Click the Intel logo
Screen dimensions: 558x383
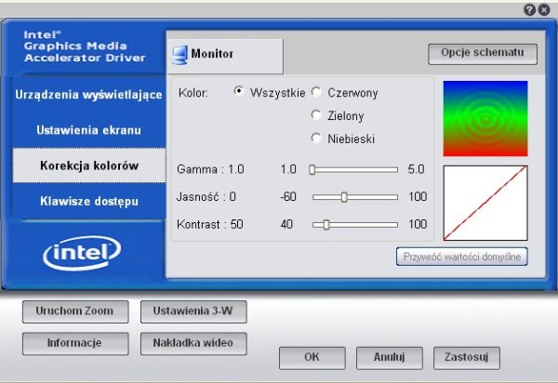pyautogui.click(x=82, y=253)
